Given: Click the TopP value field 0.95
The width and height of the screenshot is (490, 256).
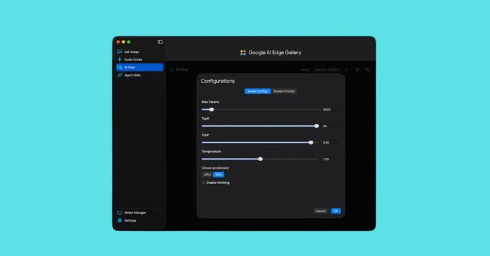Looking at the screenshot, I should [330, 143].
